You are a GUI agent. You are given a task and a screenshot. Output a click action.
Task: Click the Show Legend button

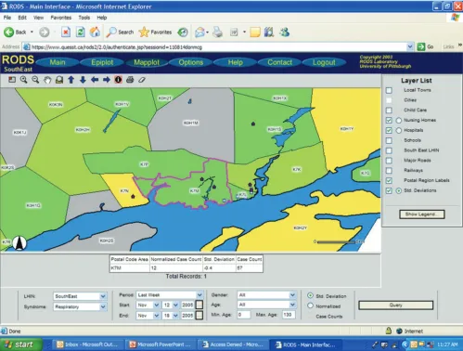pos(422,214)
